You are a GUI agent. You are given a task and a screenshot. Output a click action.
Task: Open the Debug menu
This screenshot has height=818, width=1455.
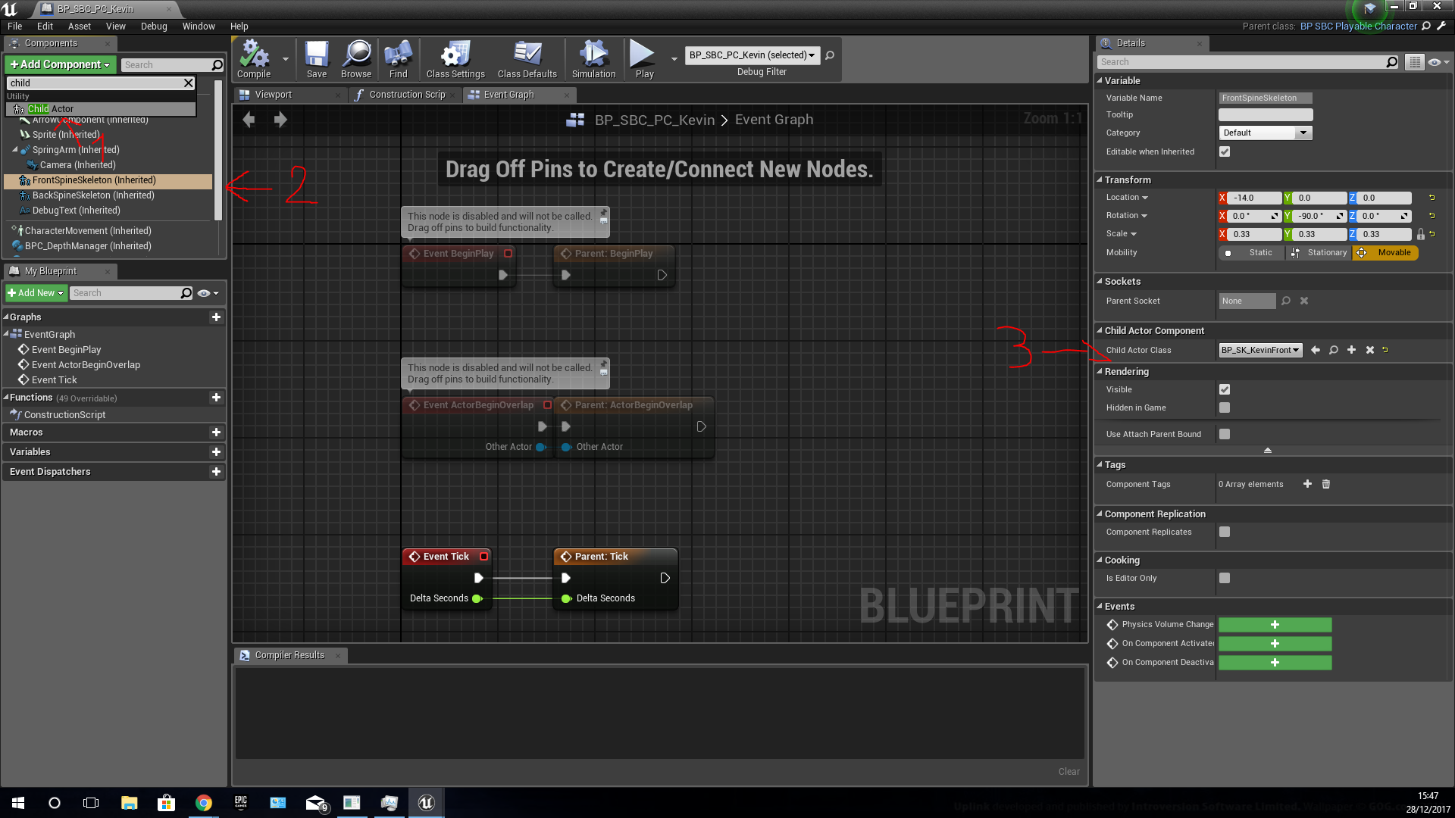(154, 27)
